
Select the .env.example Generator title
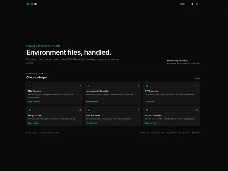(x=97, y=91)
